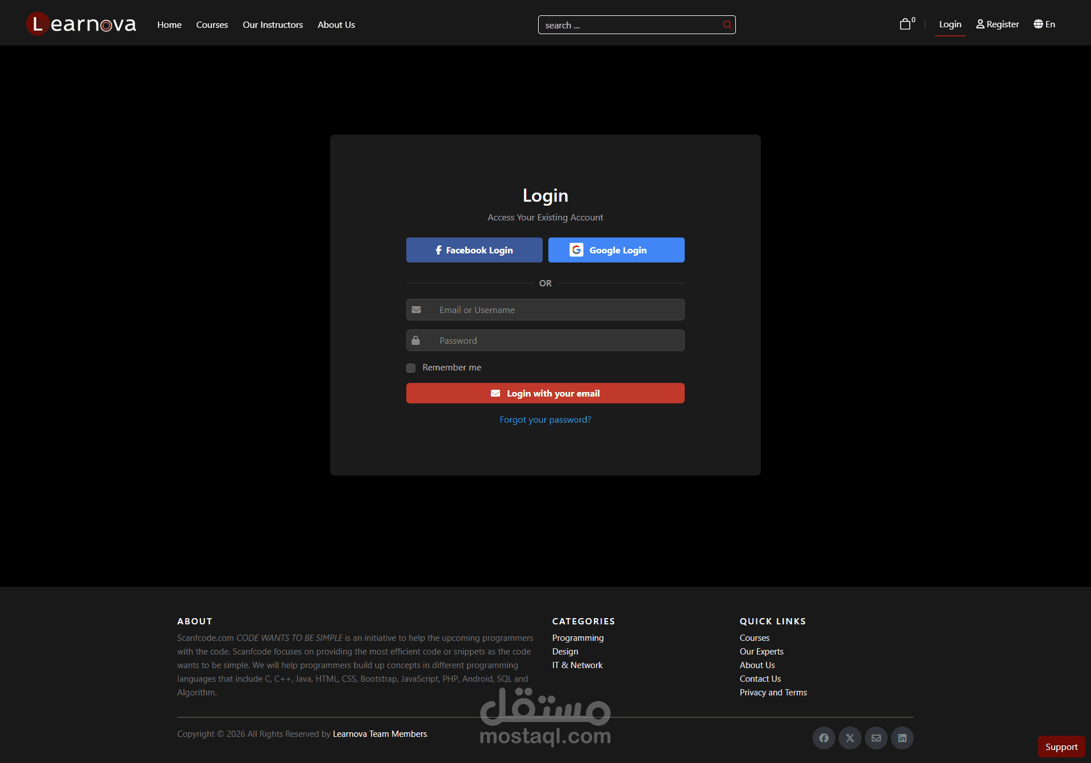Focus the Email or Username field
Image resolution: width=1091 pixels, height=763 pixels.
click(x=557, y=310)
